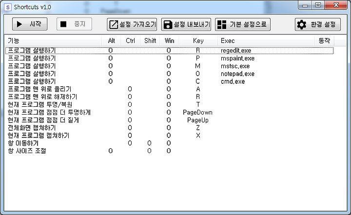Viewport: 351px width, 215px height.
Task: Click the 시작 (start) play button
Action: [30, 24]
